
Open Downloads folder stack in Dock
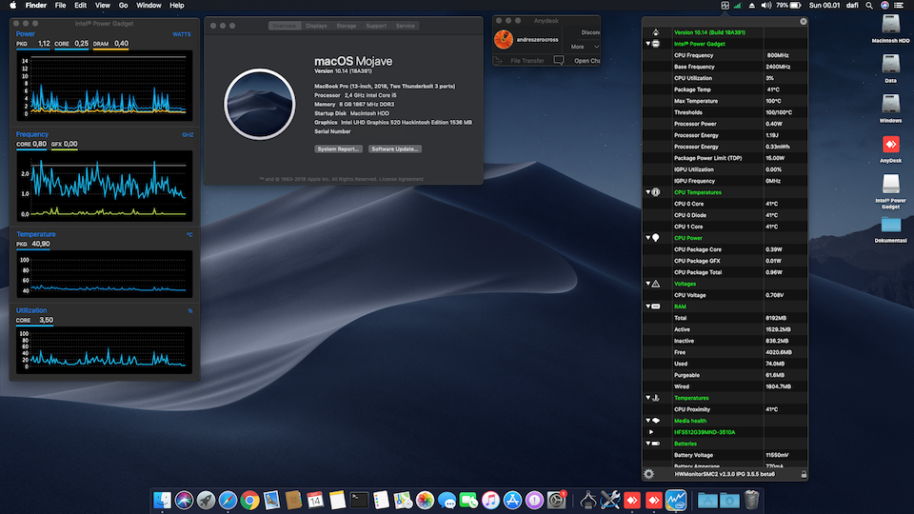point(729,500)
